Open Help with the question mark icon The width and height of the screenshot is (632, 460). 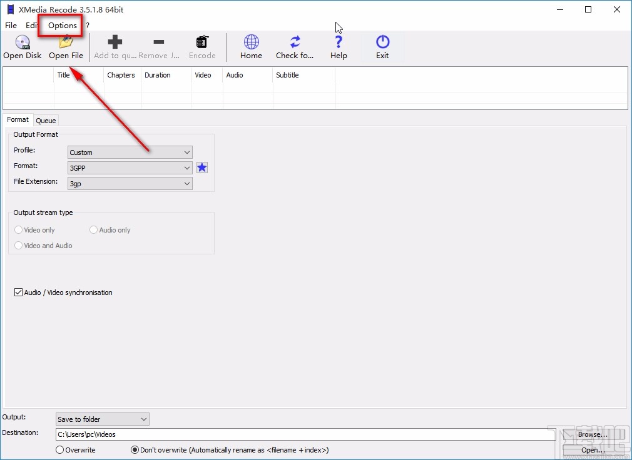(339, 42)
